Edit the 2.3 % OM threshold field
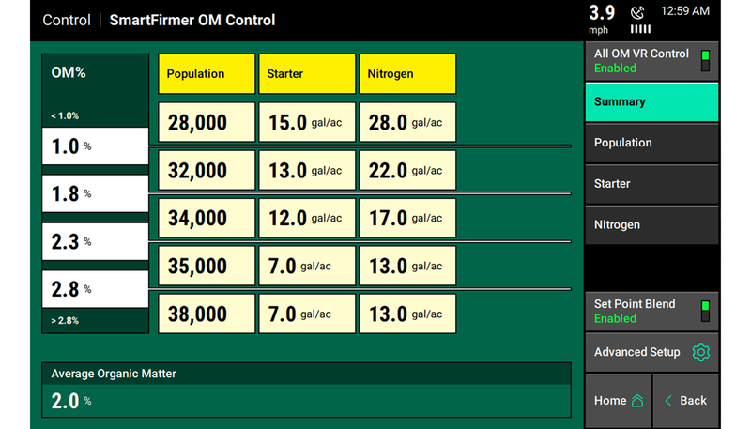Image resolution: width=751 pixels, height=429 pixels. 96,241
